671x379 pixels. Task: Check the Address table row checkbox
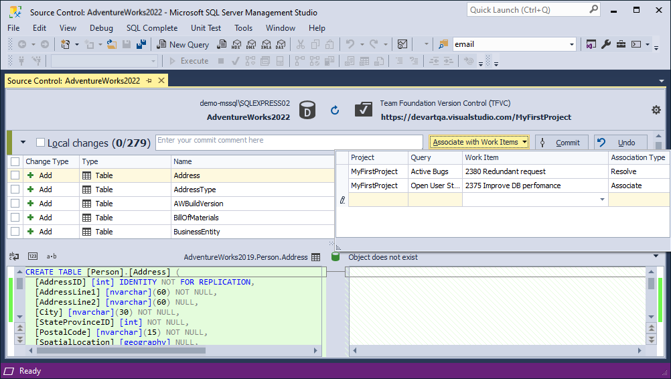[15, 175]
